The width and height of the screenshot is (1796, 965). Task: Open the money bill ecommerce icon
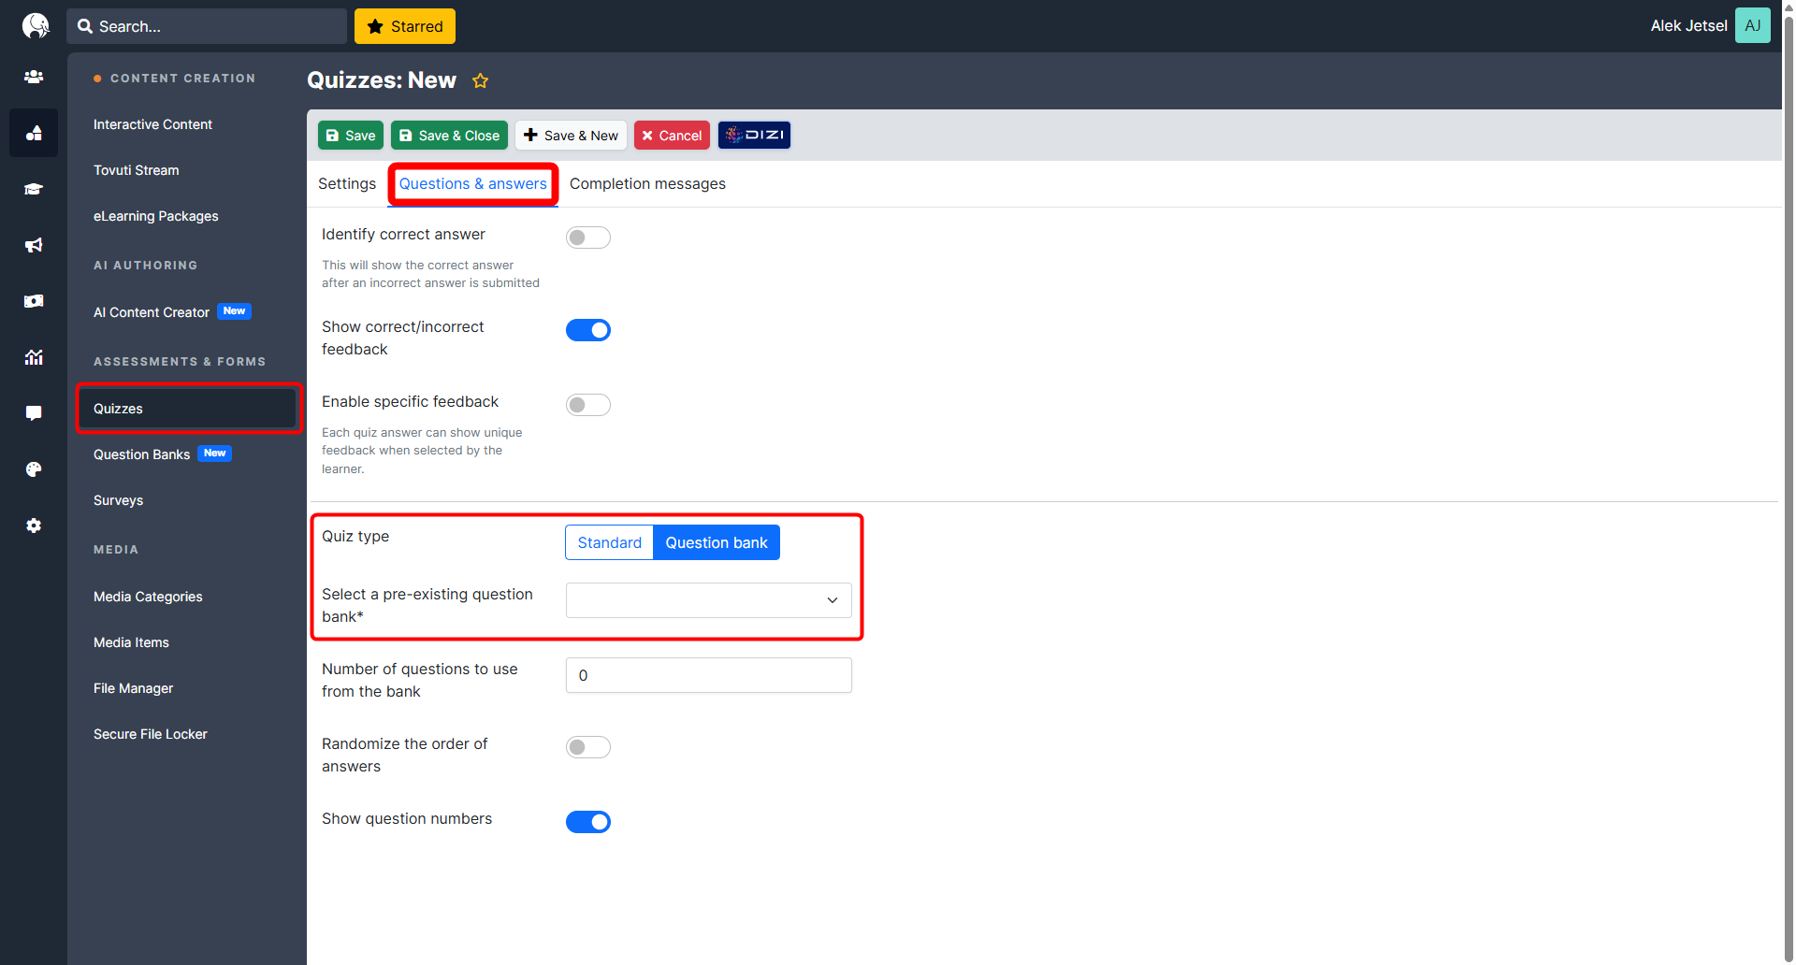coord(34,301)
